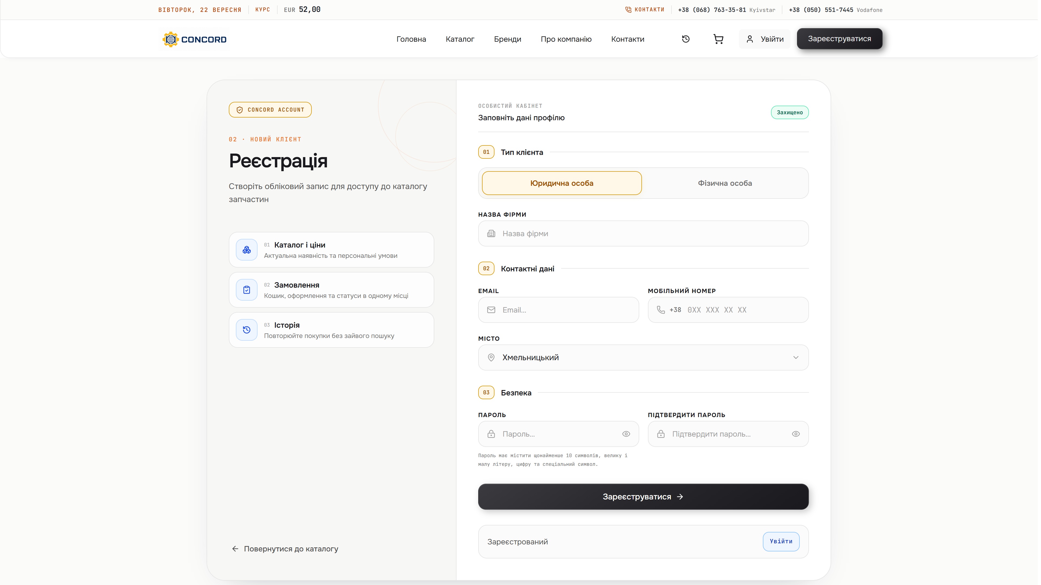Open the shopping cart icon
The image size is (1041, 585).
(718, 39)
